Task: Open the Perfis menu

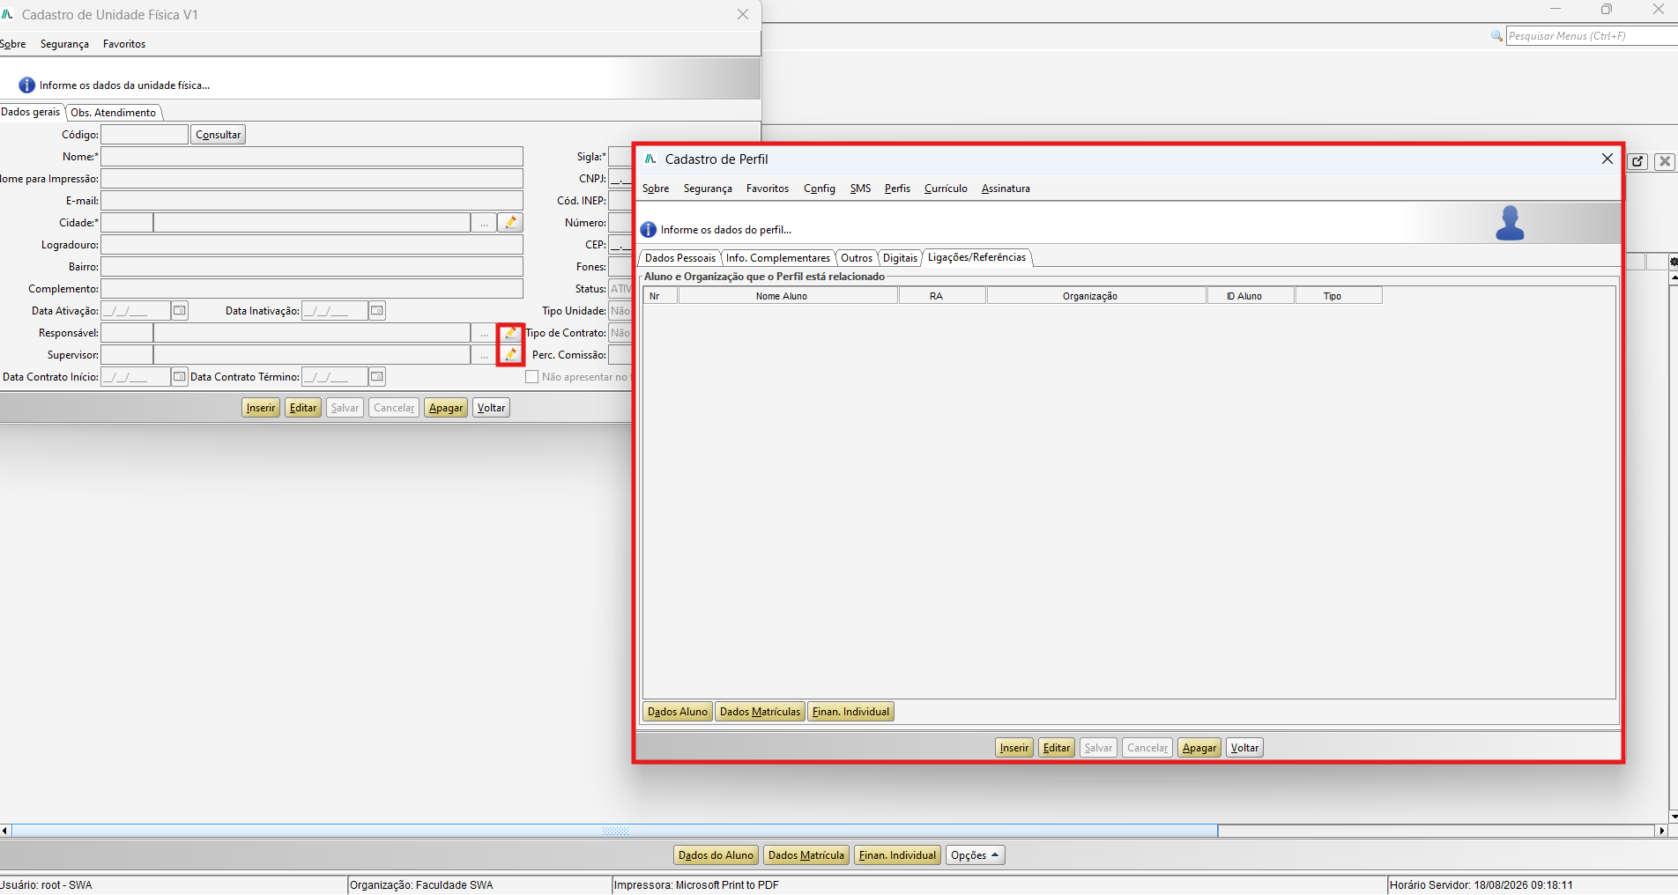Action: pos(897,189)
